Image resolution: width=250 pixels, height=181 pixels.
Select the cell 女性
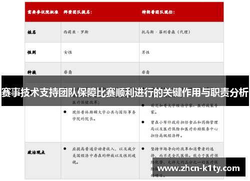(x=68, y=52)
